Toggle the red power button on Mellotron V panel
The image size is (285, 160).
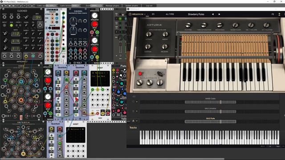click(x=140, y=73)
